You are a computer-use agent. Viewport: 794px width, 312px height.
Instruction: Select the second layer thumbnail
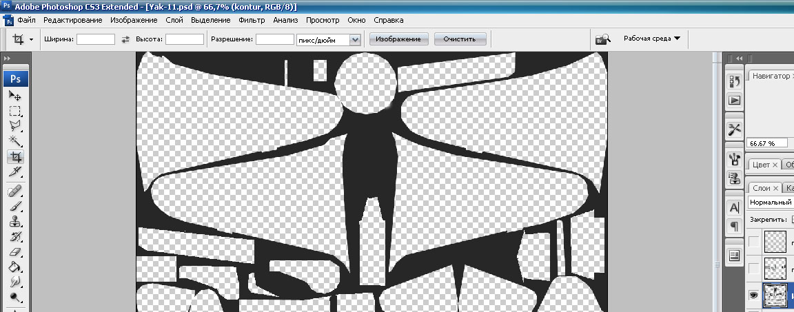pos(775,268)
